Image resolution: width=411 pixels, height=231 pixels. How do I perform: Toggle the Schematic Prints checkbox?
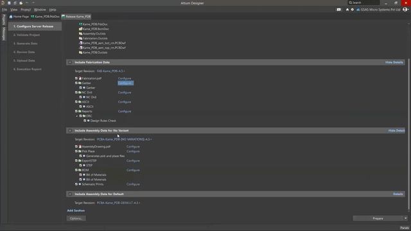click(x=76, y=184)
